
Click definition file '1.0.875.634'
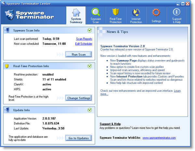tap(51, 123)
